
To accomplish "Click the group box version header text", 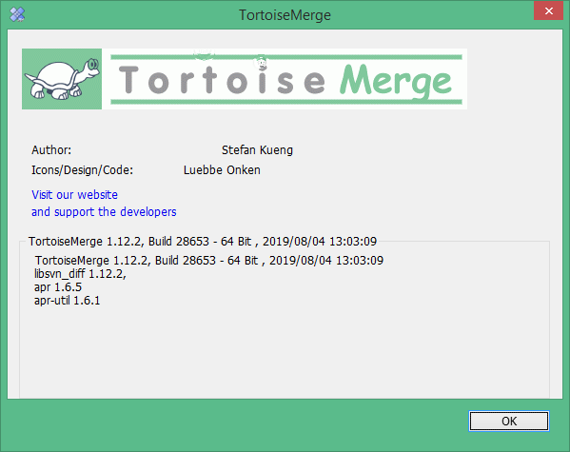I will click(x=203, y=241).
